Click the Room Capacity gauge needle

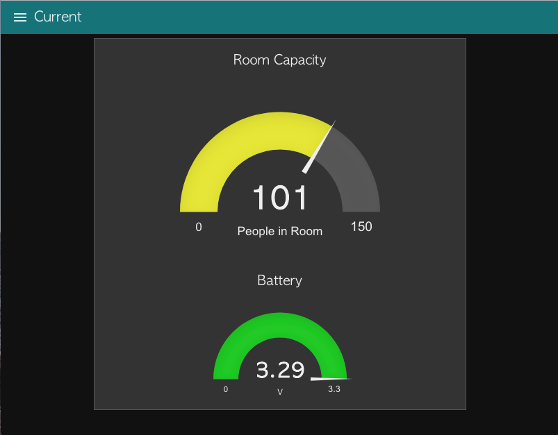pos(319,146)
